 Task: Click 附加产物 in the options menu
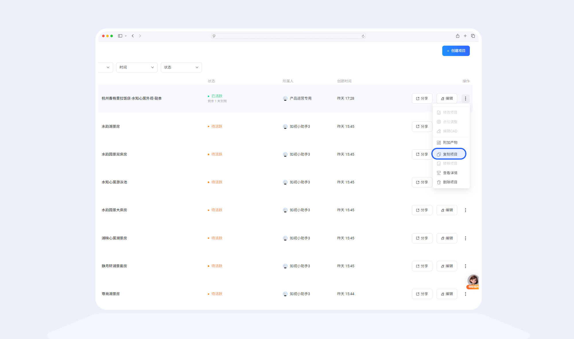pyautogui.click(x=450, y=143)
